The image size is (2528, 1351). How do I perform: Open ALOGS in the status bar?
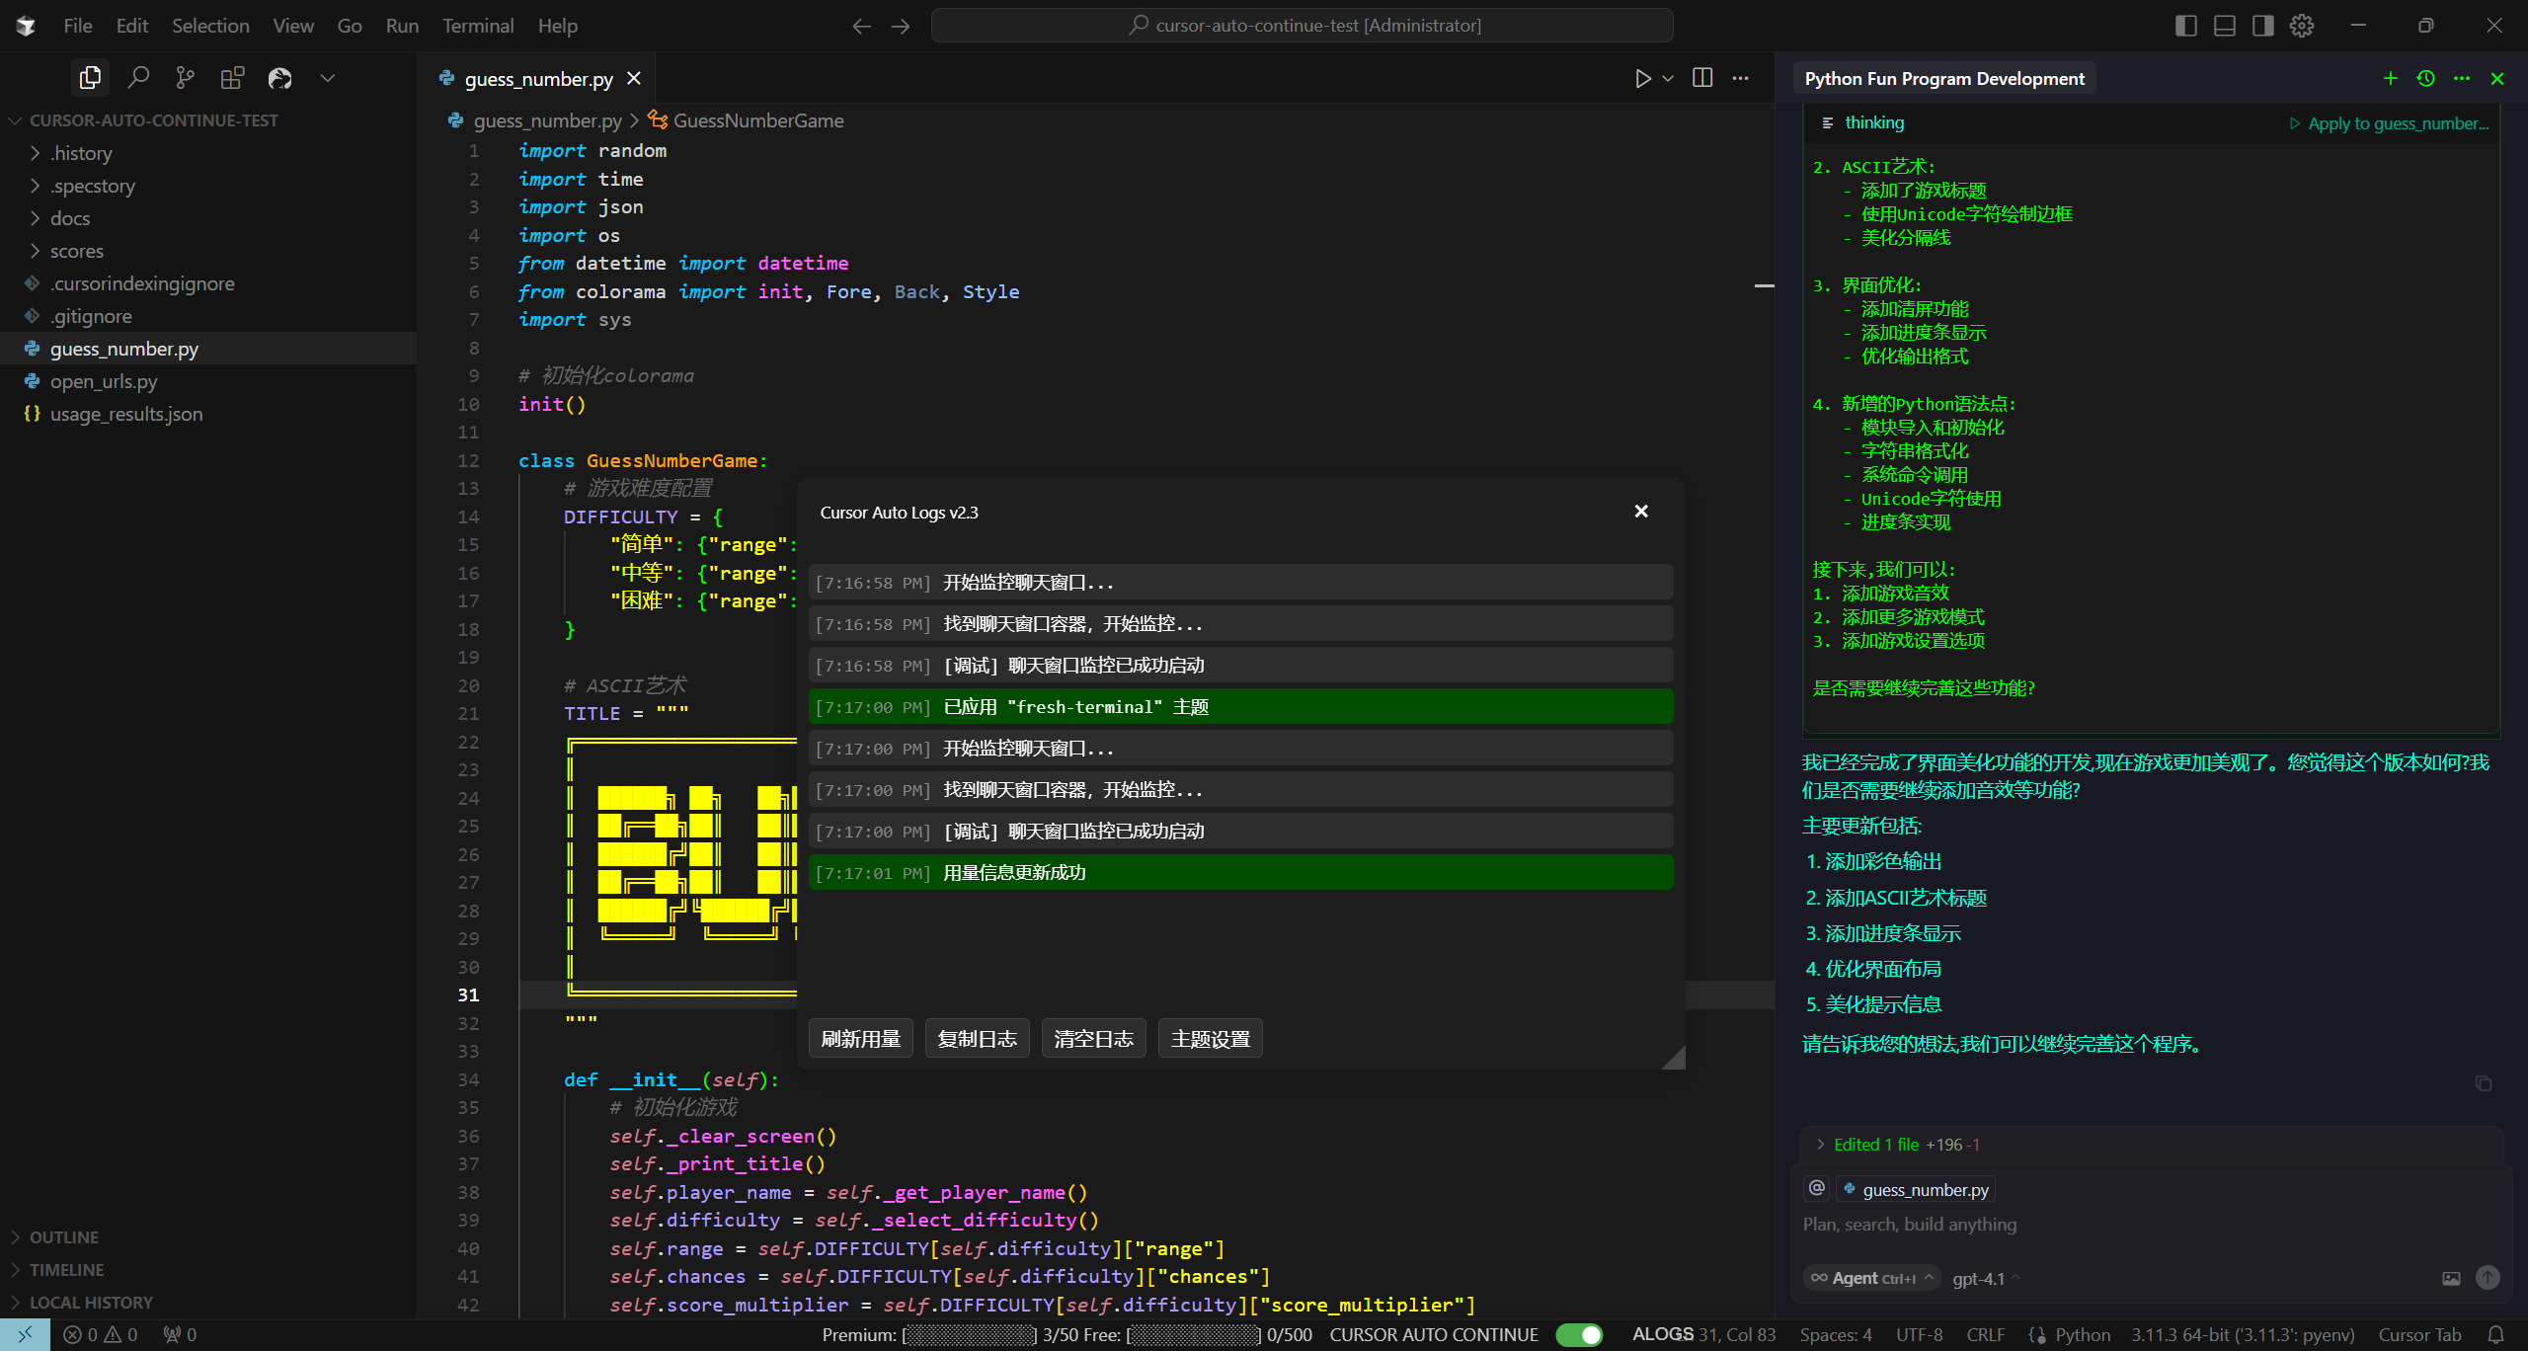(x=1663, y=1334)
